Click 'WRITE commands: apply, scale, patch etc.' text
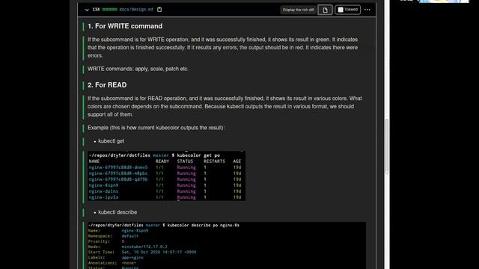Screen dimensions: 479x269 coord(138,69)
